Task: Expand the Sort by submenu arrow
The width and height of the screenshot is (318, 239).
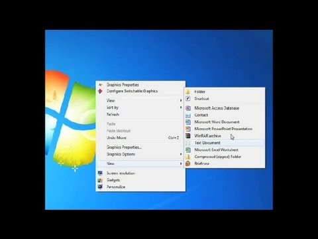Action: 181,108
